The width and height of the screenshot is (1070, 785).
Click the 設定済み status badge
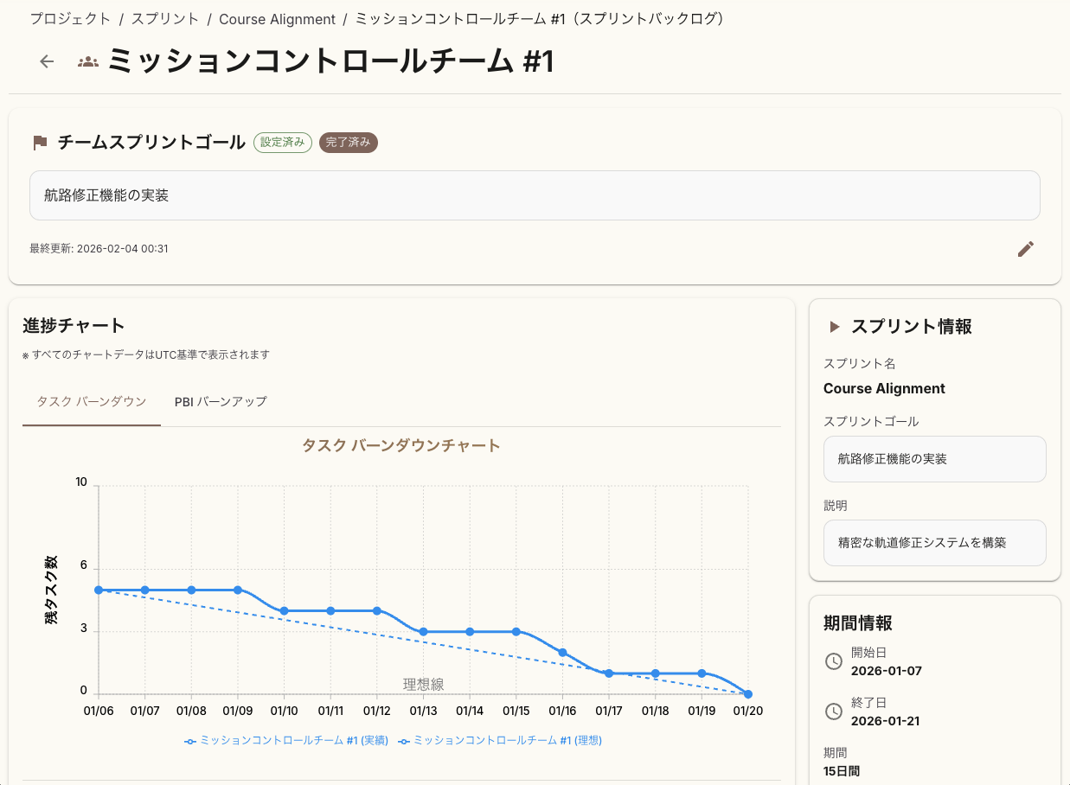(x=282, y=141)
